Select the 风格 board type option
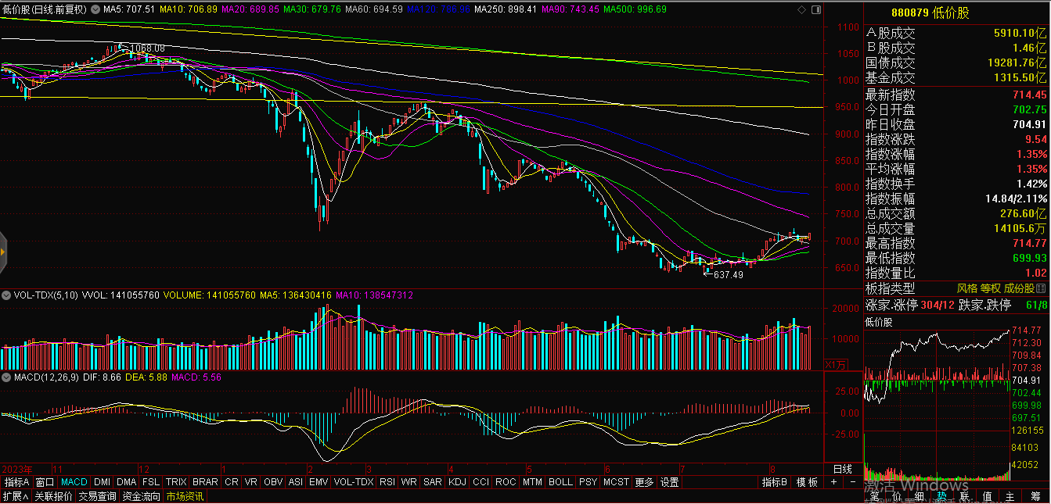 point(967,288)
